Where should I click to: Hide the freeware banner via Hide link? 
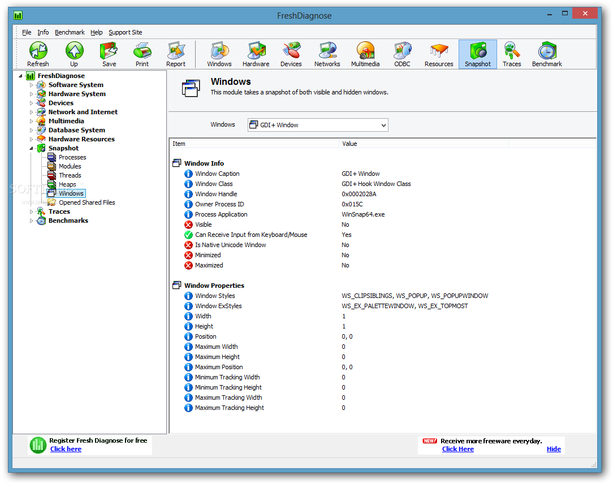tap(554, 449)
